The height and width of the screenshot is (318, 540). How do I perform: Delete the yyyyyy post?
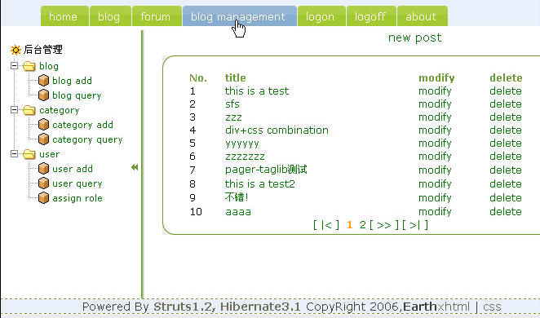coord(506,144)
